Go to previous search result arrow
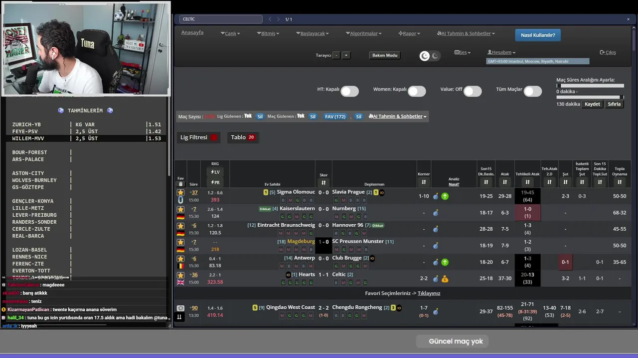 [x=270, y=19]
